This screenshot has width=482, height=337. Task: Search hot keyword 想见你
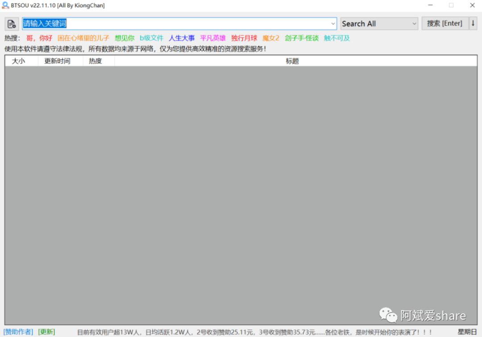point(124,38)
